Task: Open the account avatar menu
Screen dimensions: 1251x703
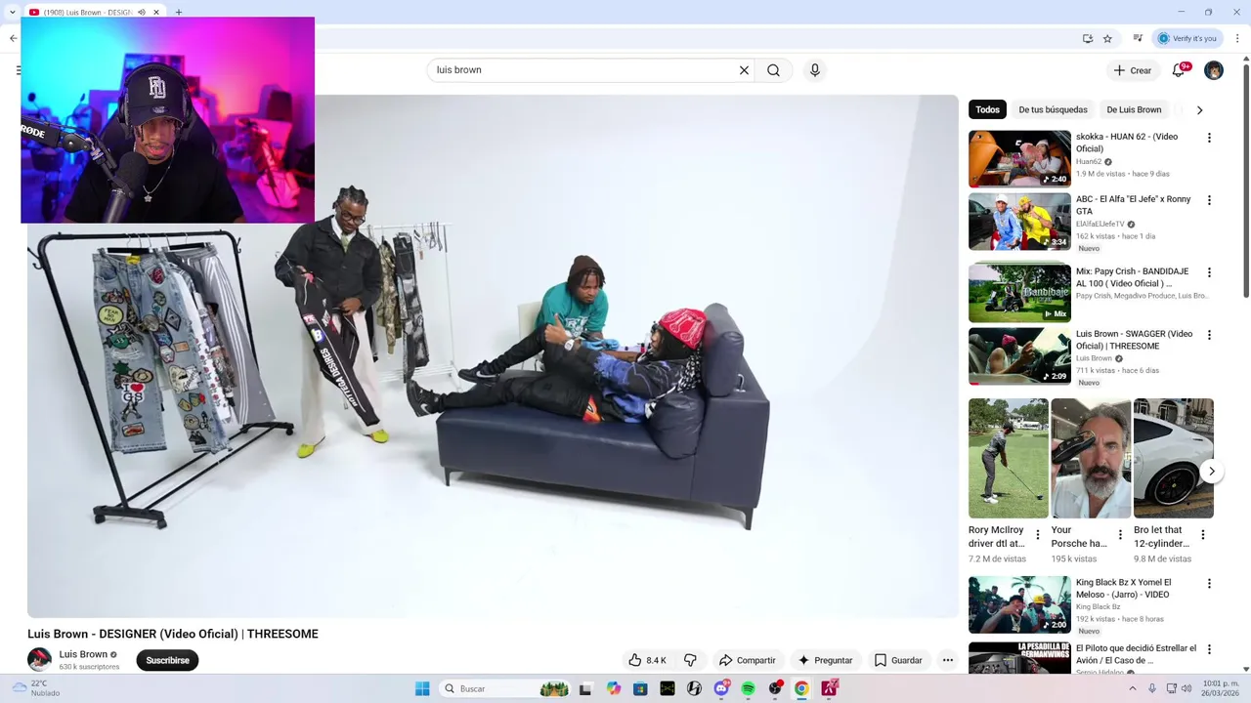Action: 1214,70
